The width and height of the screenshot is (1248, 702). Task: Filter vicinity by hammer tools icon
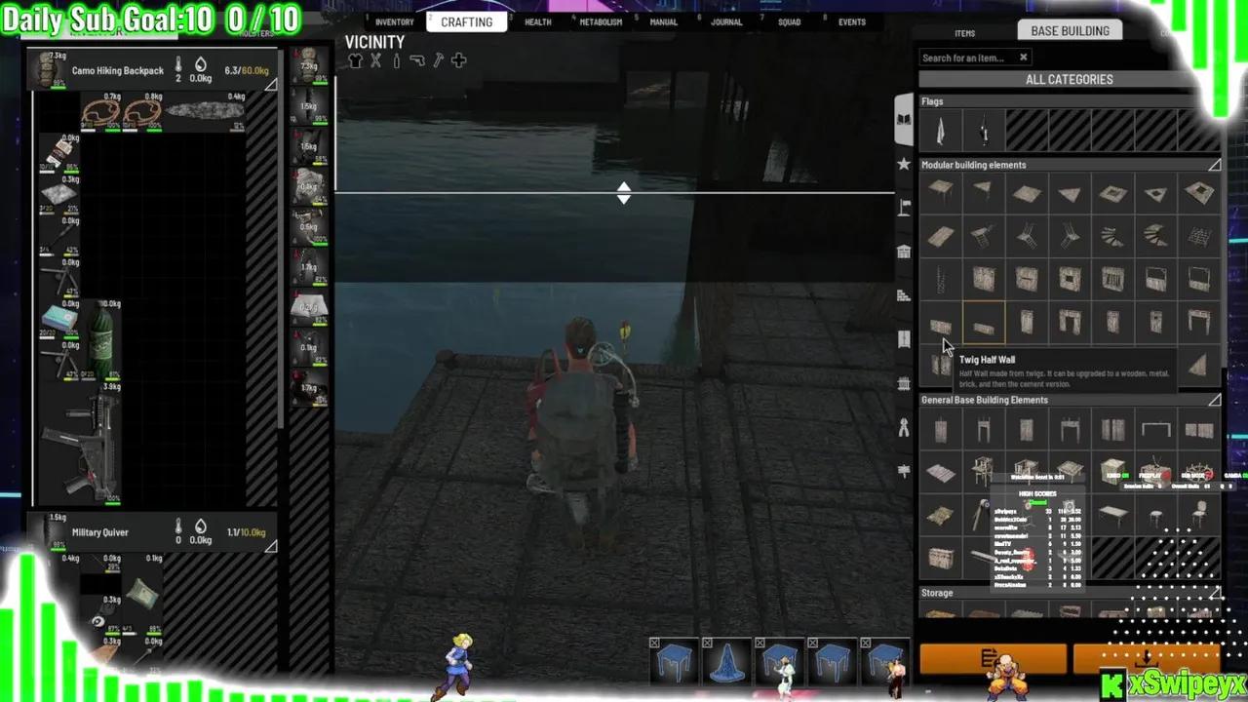pos(438,60)
